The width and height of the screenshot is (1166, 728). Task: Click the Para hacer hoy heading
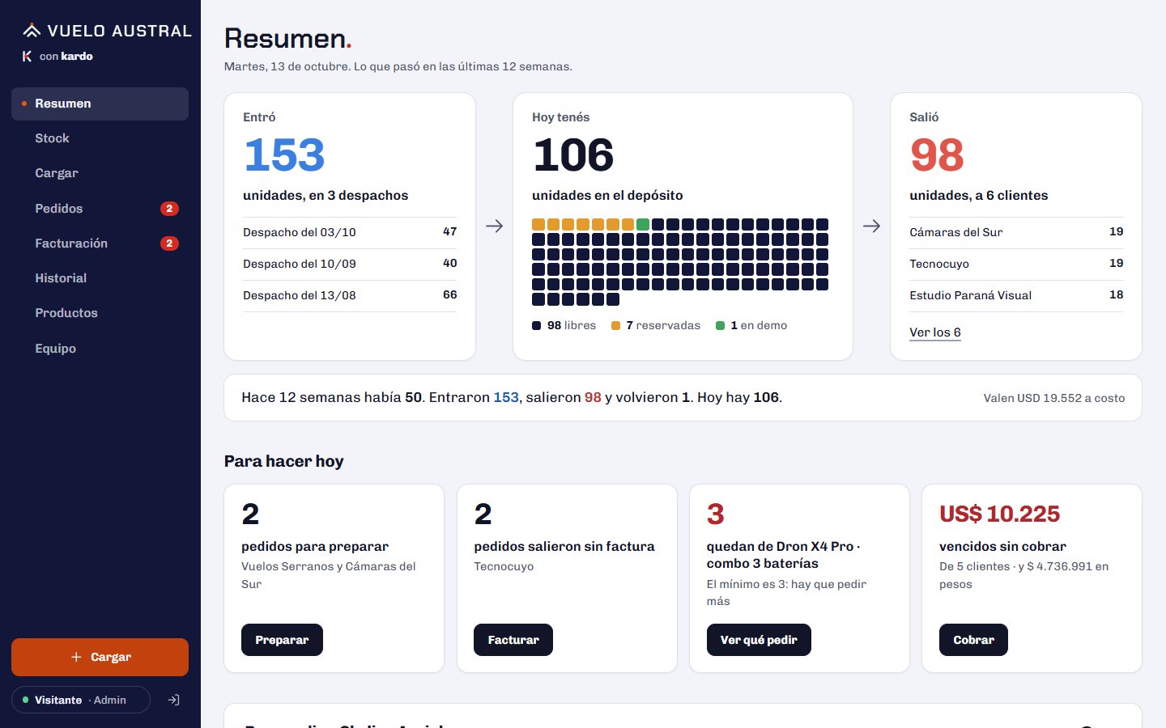point(284,461)
